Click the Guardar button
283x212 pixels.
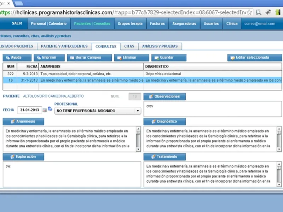point(169,58)
